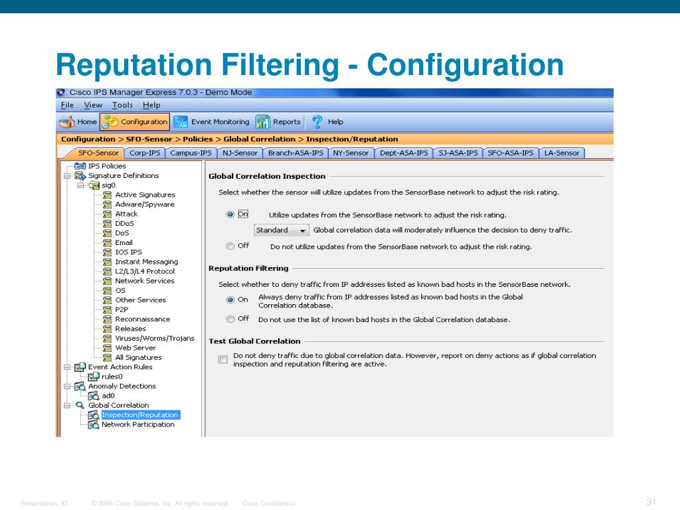The width and height of the screenshot is (680, 510).
Task: Click the sig0 folder icon
Action: [x=94, y=186]
